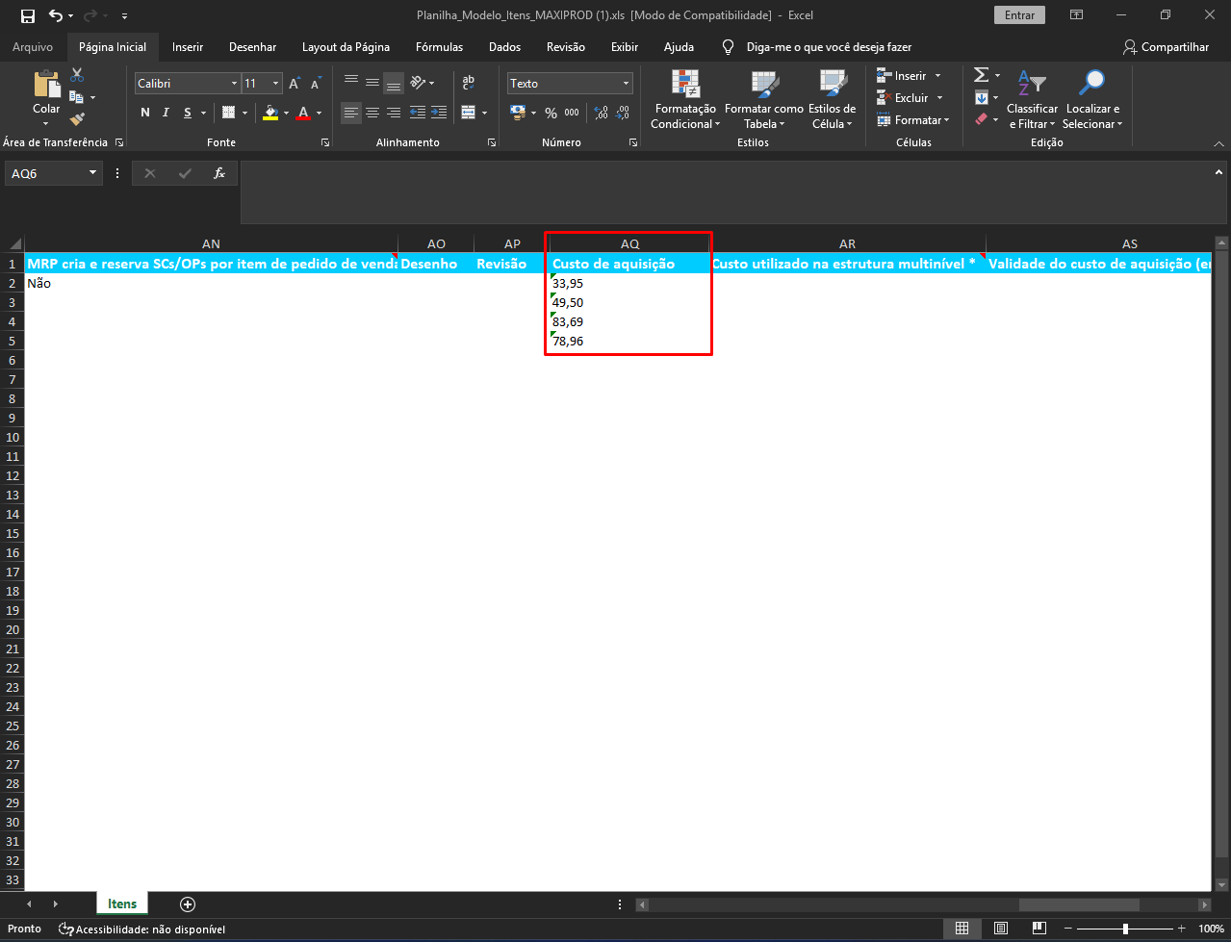Click the Entrar sign-in button
The width and height of the screenshot is (1231, 942).
coord(1019,15)
